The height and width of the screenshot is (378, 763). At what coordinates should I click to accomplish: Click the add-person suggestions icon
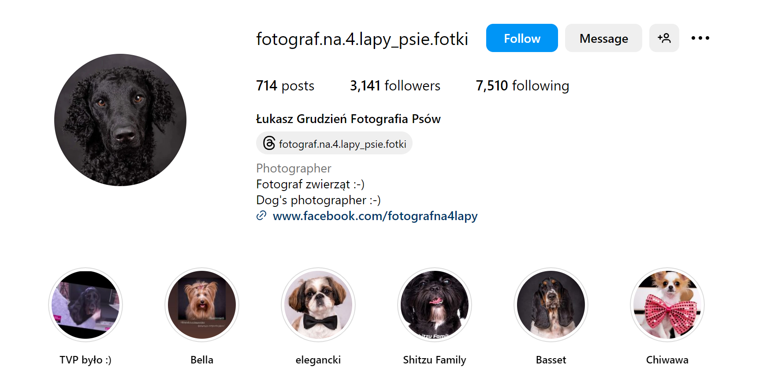pos(664,38)
